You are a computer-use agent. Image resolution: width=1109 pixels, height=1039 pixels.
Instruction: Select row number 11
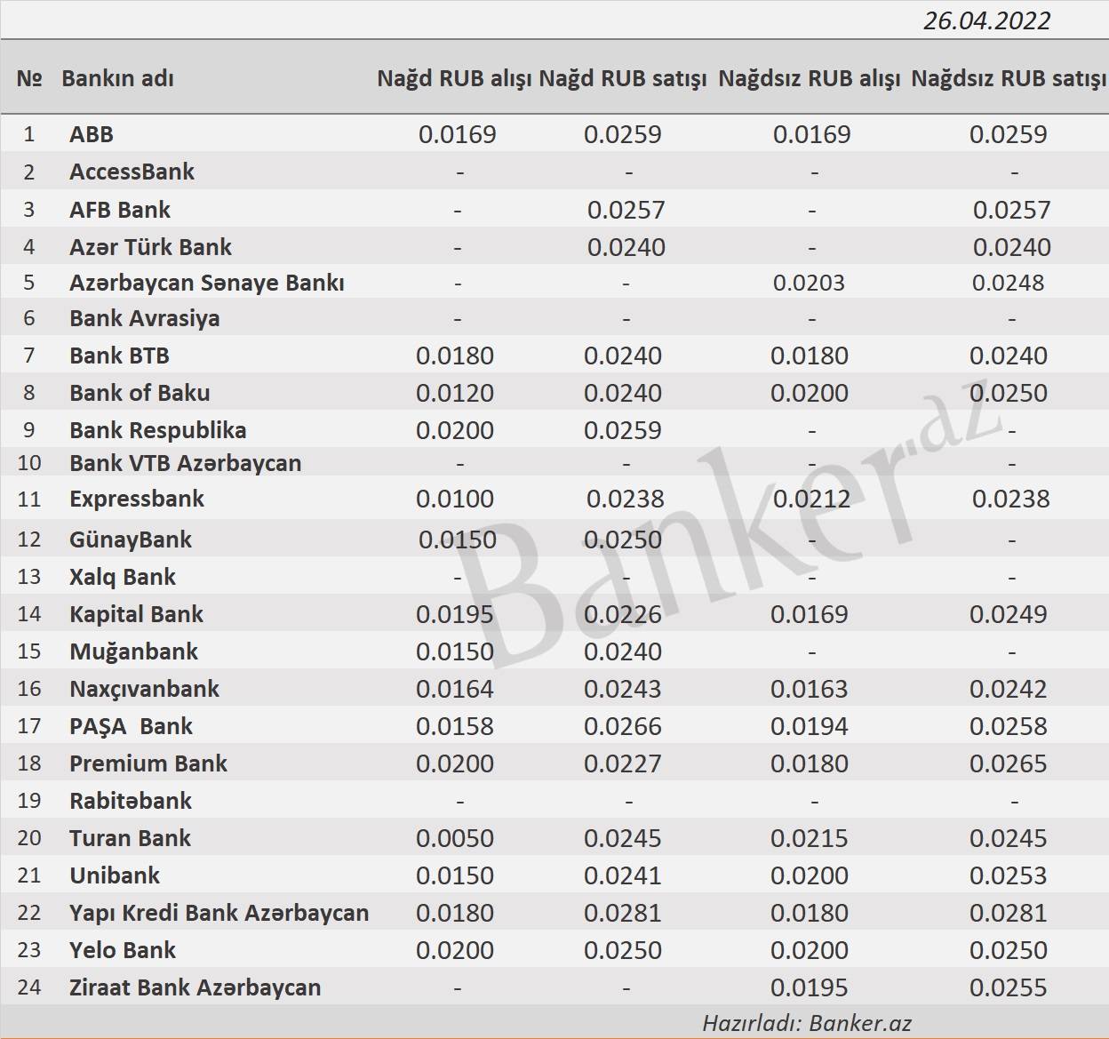tap(29, 499)
